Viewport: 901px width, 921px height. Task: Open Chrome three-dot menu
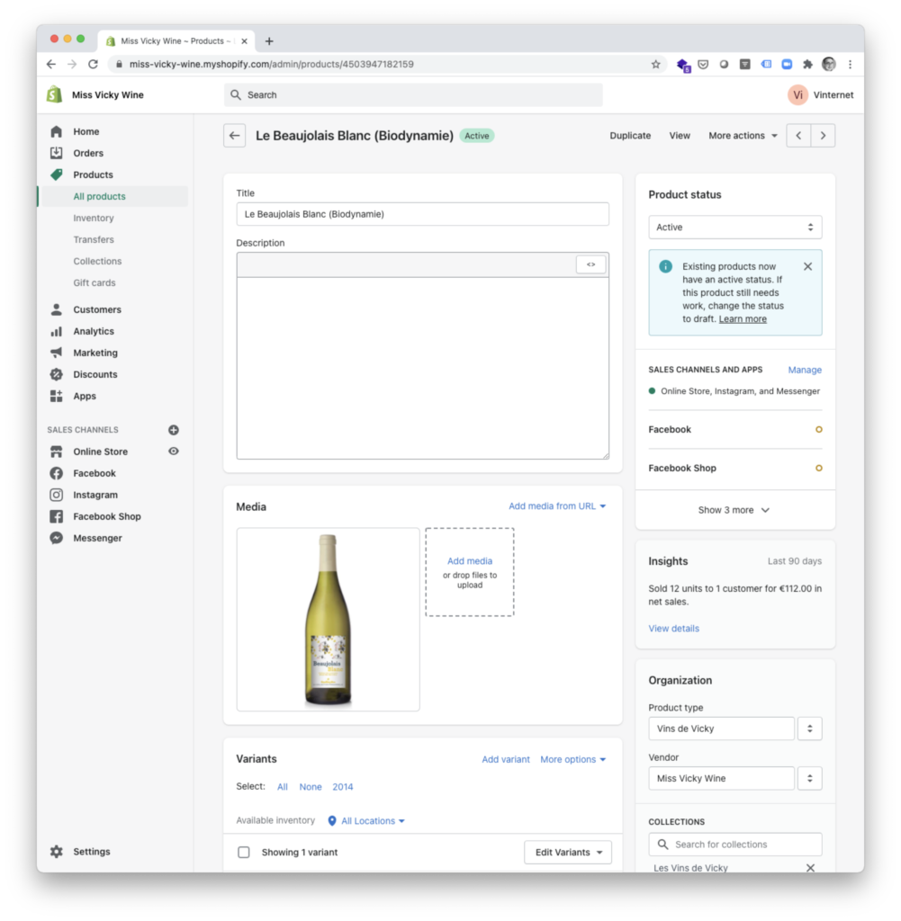point(850,64)
